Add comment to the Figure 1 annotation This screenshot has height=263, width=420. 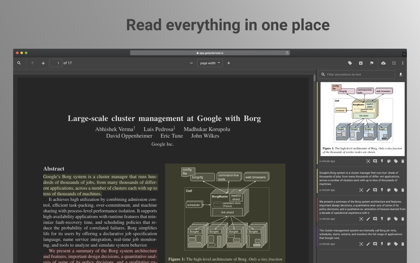(375, 161)
